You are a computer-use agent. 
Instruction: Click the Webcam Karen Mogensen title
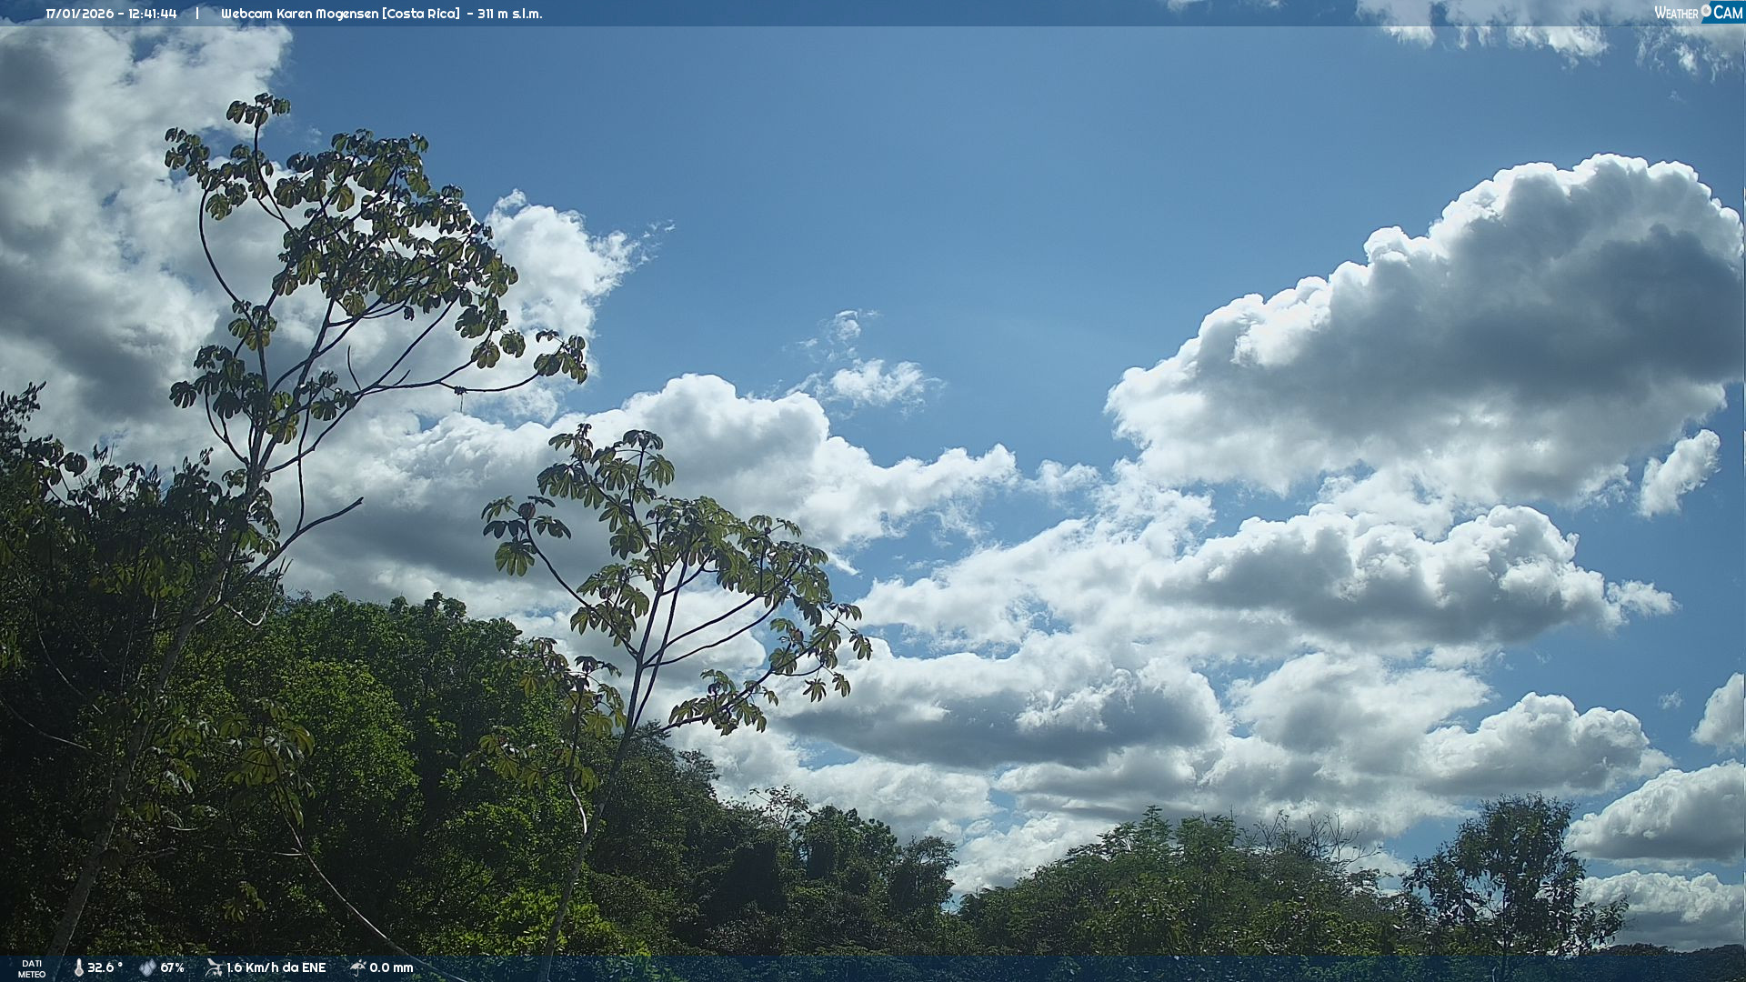point(300,14)
